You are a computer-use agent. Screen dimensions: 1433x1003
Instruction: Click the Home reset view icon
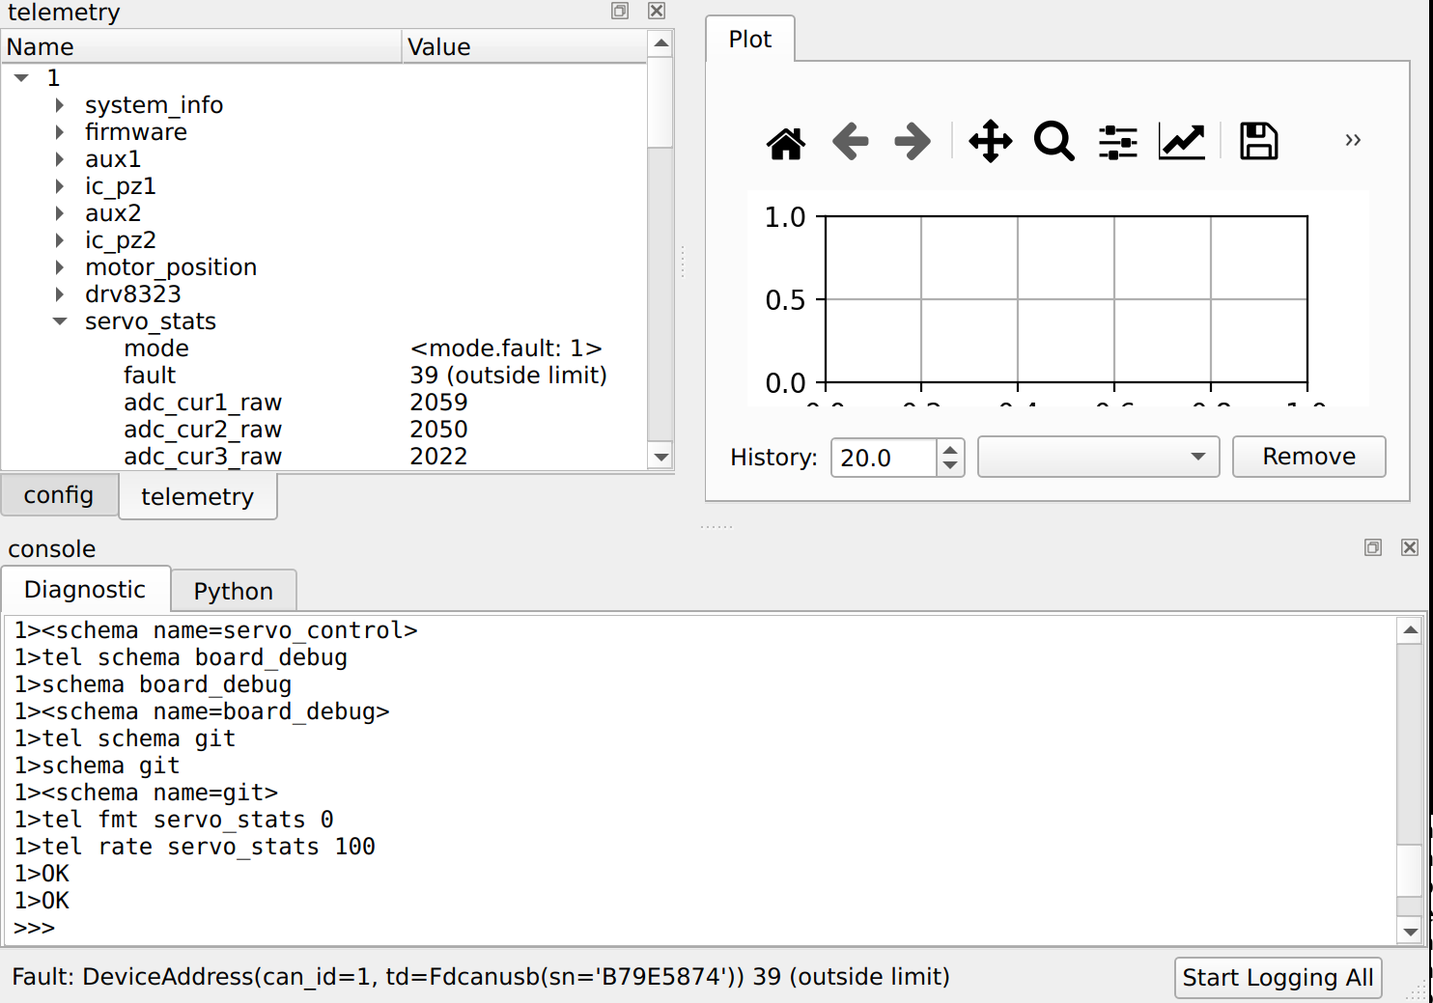click(x=785, y=142)
